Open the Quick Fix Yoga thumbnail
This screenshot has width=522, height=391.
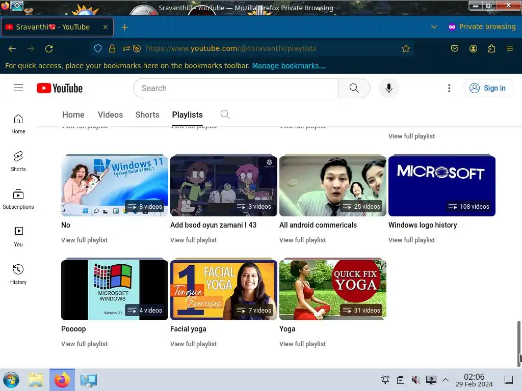[x=332, y=290]
